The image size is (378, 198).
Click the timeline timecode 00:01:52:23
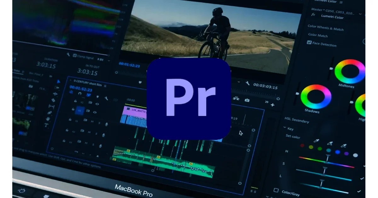point(81,89)
